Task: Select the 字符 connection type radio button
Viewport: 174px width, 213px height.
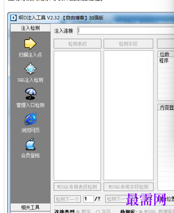Action: tap(98, 212)
